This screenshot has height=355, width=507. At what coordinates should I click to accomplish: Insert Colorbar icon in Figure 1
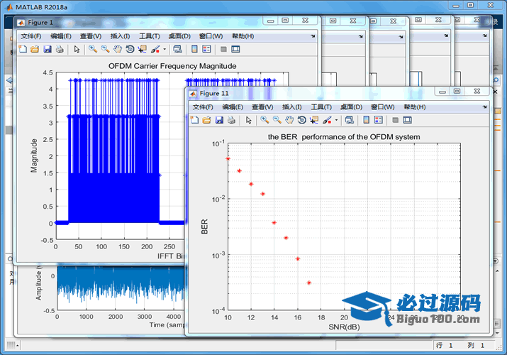click(194, 49)
